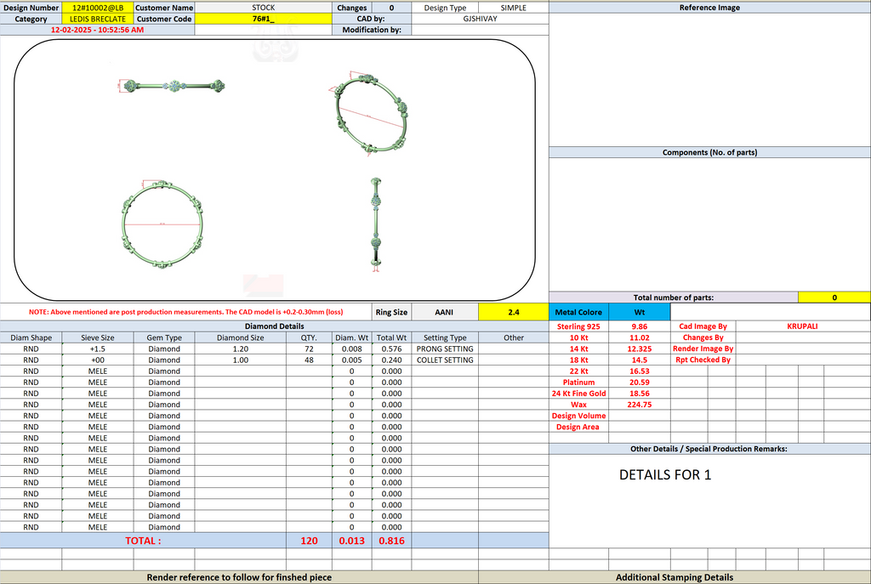This screenshot has width=871, height=584.
Task: Click the Changes By label
Action: (x=703, y=337)
